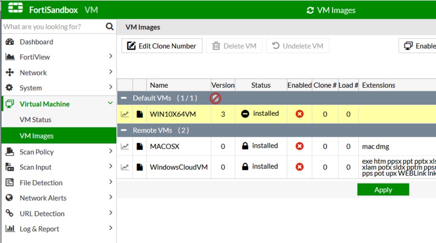Click the Version column header
436x243 pixels.
click(223, 85)
